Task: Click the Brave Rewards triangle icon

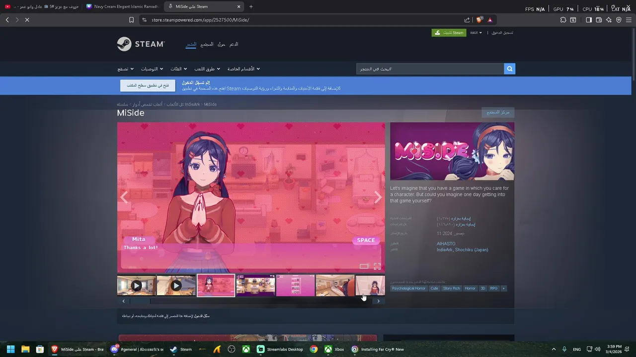Action: click(490, 20)
